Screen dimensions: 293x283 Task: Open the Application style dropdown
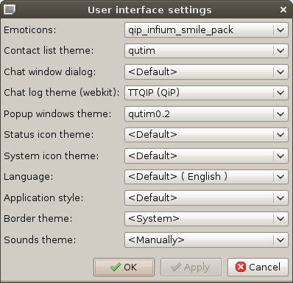pyautogui.click(x=206, y=198)
